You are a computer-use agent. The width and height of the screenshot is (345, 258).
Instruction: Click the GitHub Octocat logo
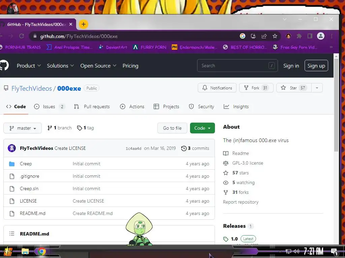[x=4, y=66]
